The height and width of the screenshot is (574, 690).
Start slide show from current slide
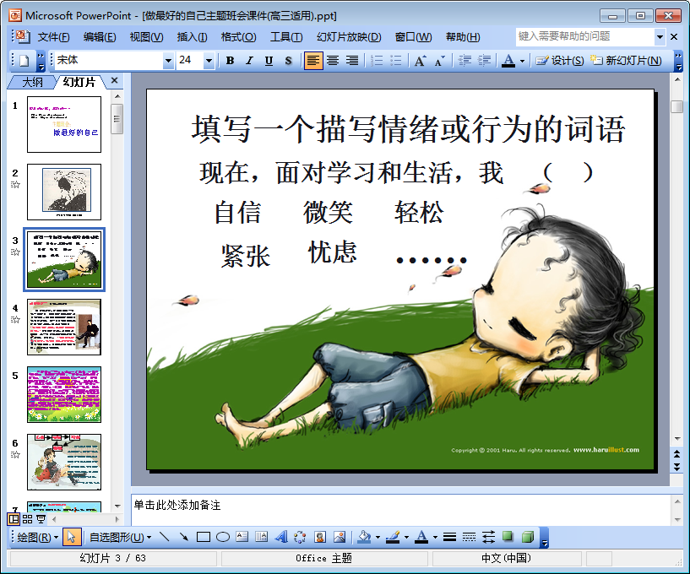point(41,519)
